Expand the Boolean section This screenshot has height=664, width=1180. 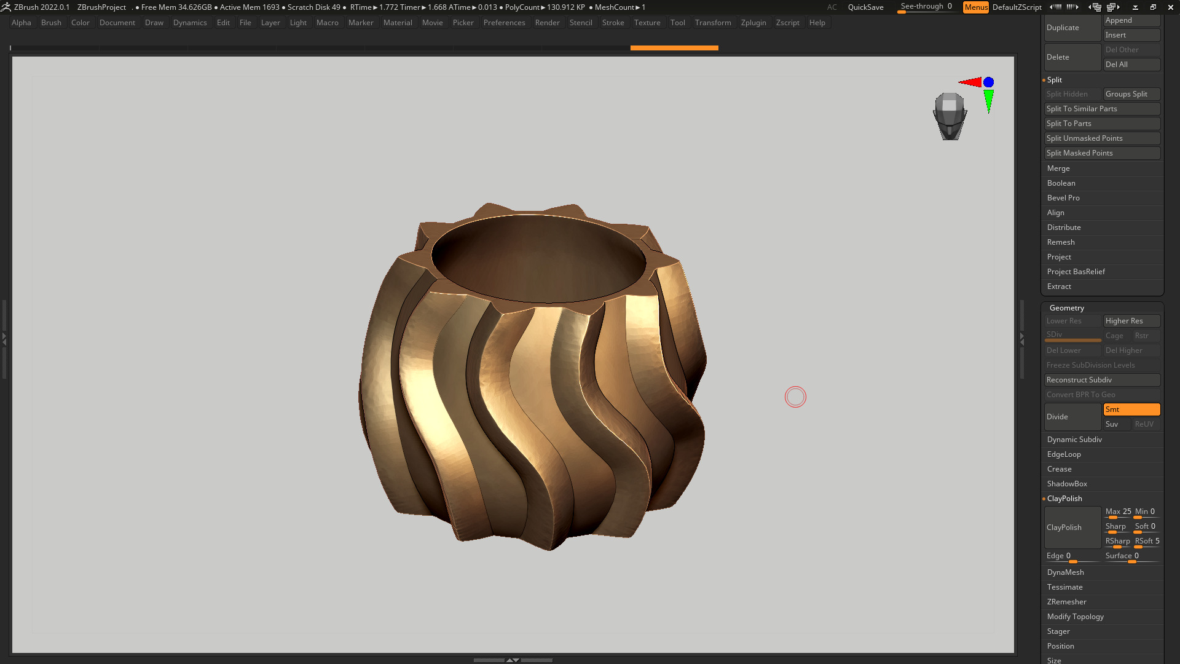tap(1061, 183)
